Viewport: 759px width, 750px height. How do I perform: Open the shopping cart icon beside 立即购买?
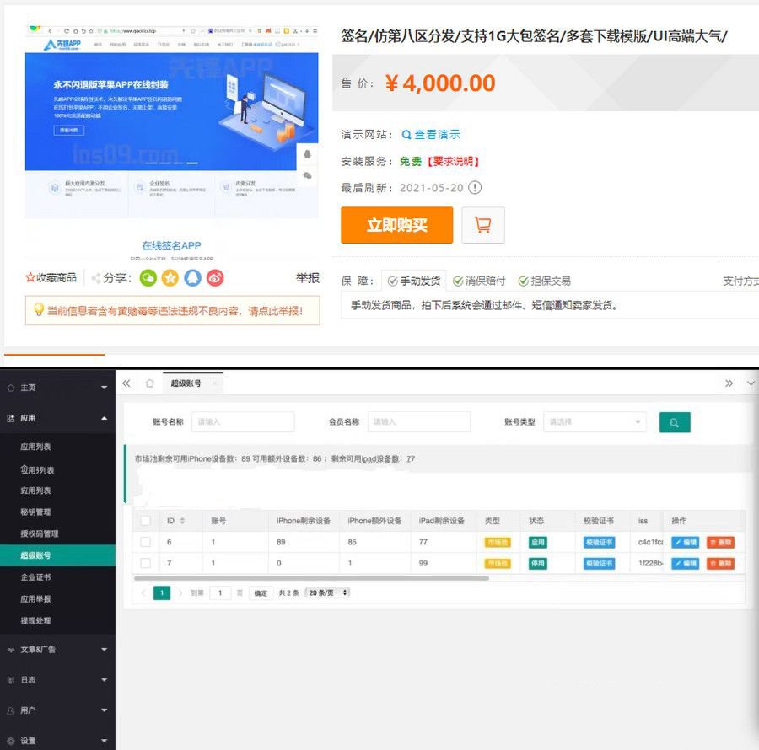(x=483, y=225)
